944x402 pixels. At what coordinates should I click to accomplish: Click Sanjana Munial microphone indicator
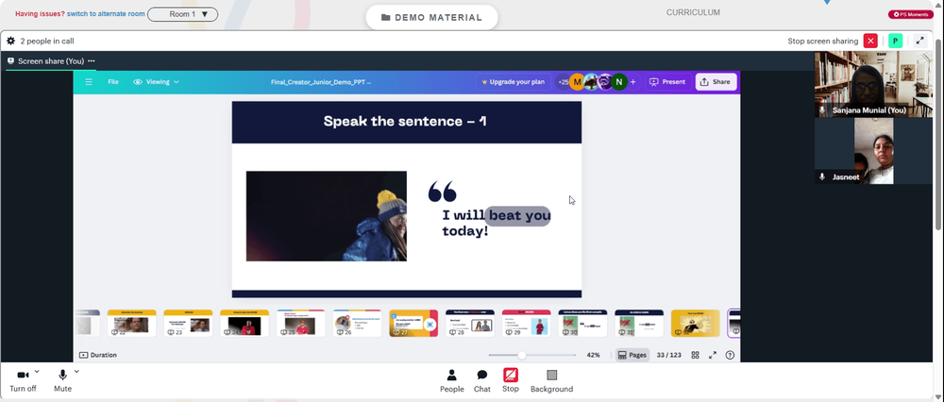click(x=822, y=110)
